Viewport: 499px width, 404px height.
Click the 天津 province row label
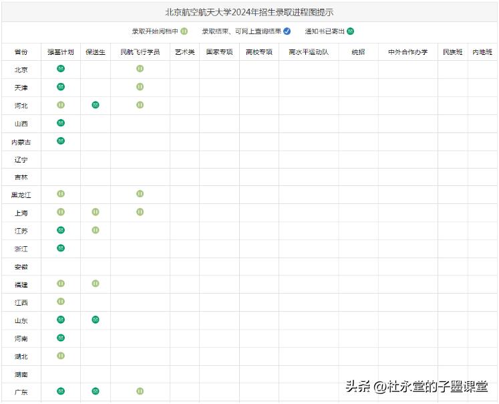(21, 88)
